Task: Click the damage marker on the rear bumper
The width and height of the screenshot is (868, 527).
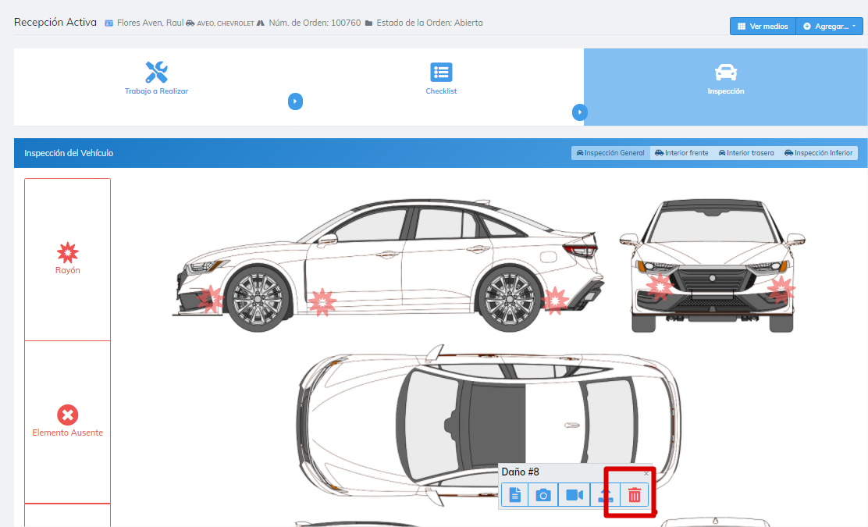Action: [554, 300]
